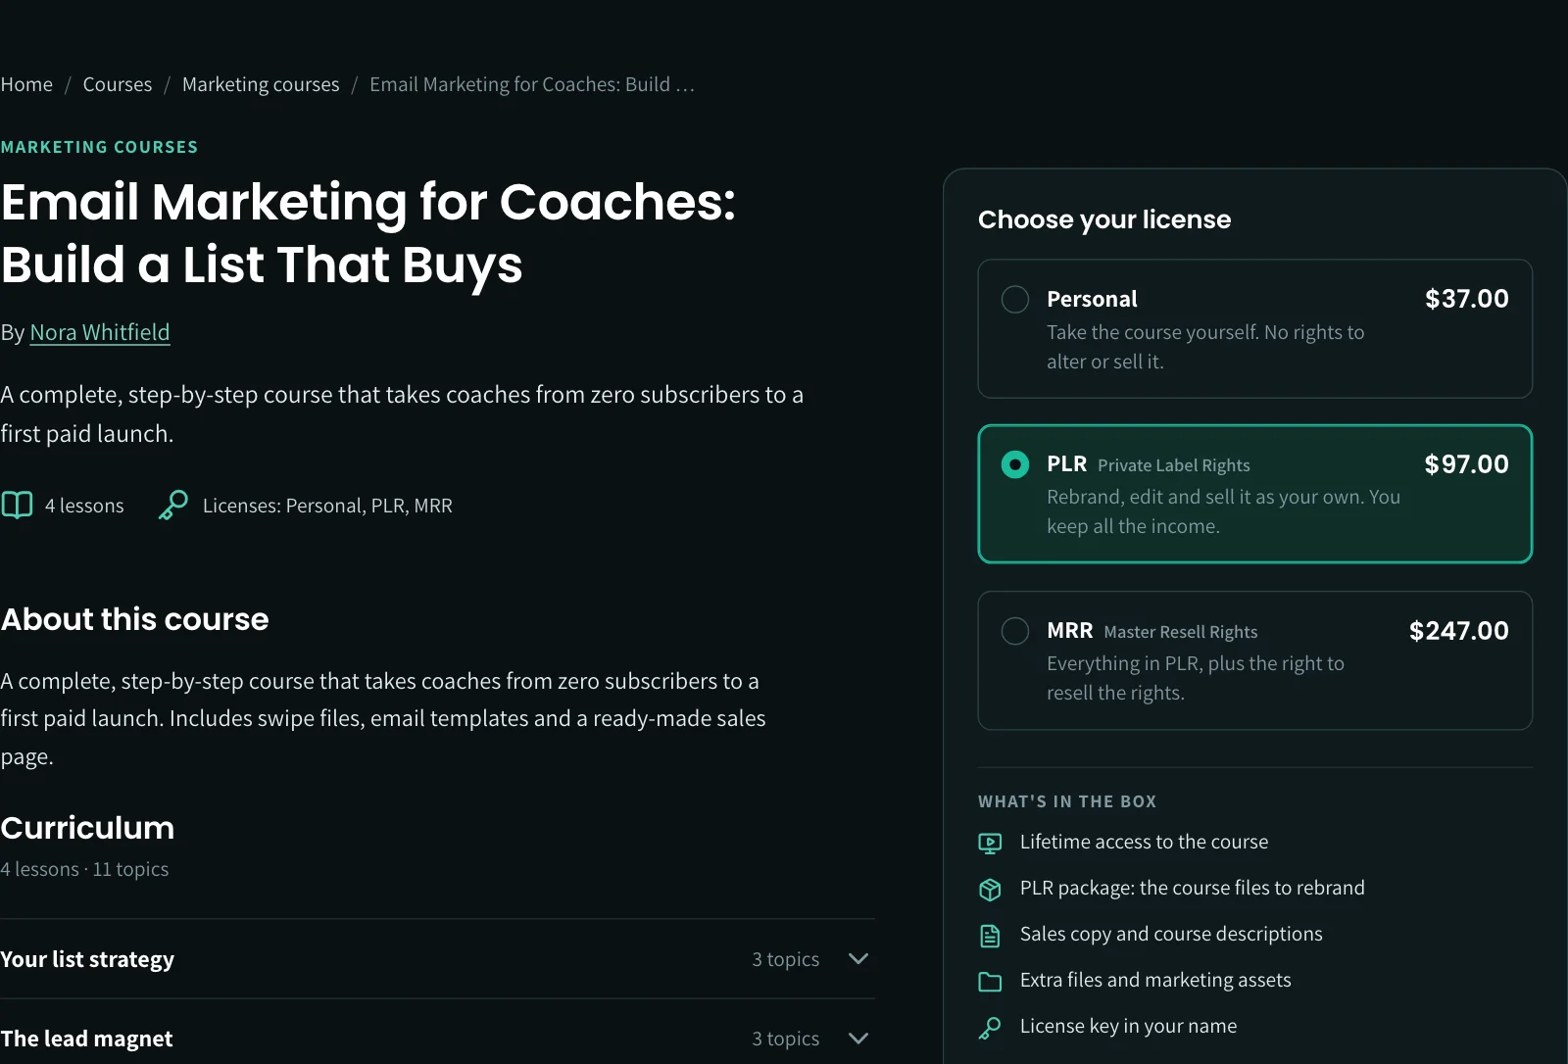The width and height of the screenshot is (1568, 1064).
Task: Click the $97.00 PLR price
Action: 1467,464
